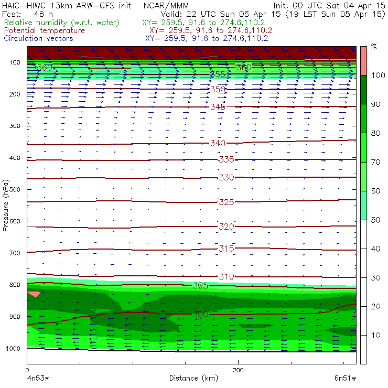Click the pink above-100% color bar segment
388x388 pixels.
click(363, 61)
